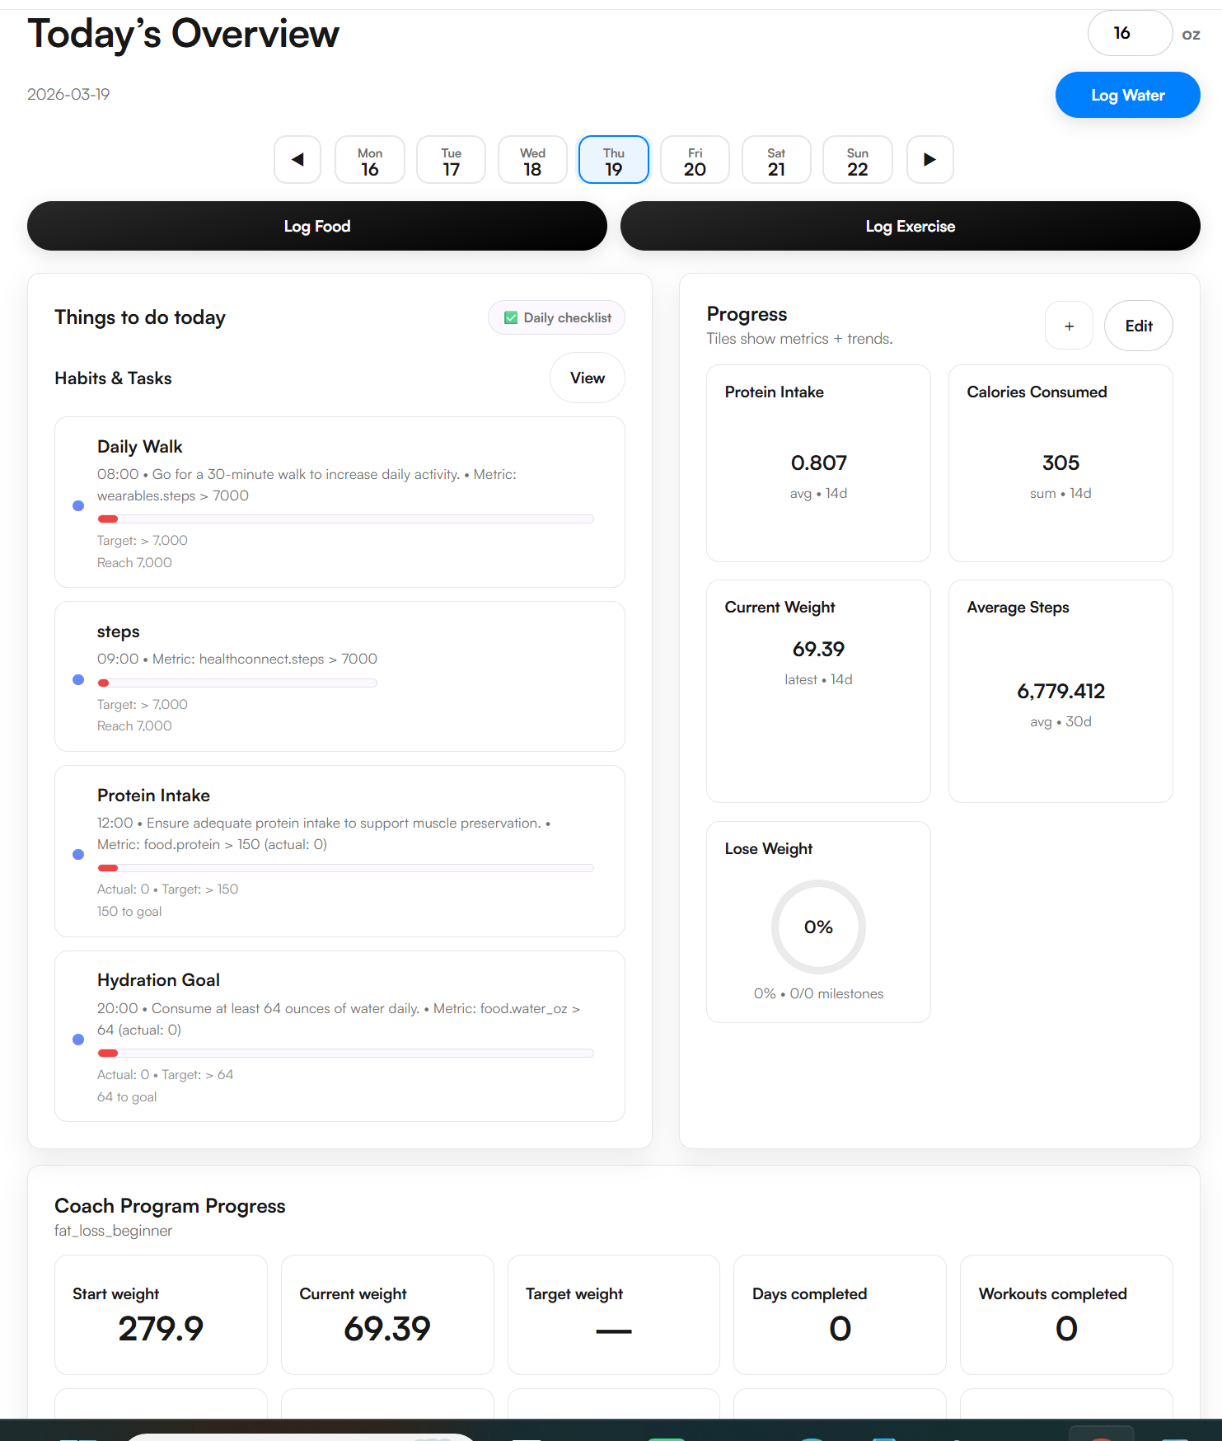Image resolution: width=1222 pixels, height=1441 pixels.
Task: Focus the water ounces input field
Action: [1130, 33]
